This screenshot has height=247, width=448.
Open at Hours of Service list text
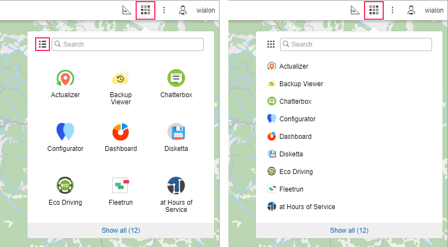pos(307,207)
